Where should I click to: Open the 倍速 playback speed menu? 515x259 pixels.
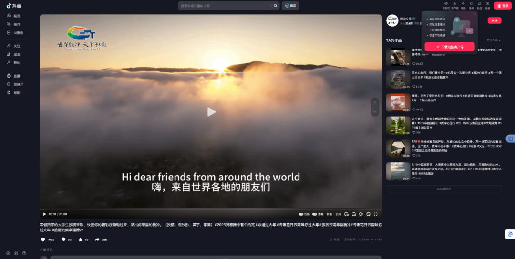(x=338, y=214)
